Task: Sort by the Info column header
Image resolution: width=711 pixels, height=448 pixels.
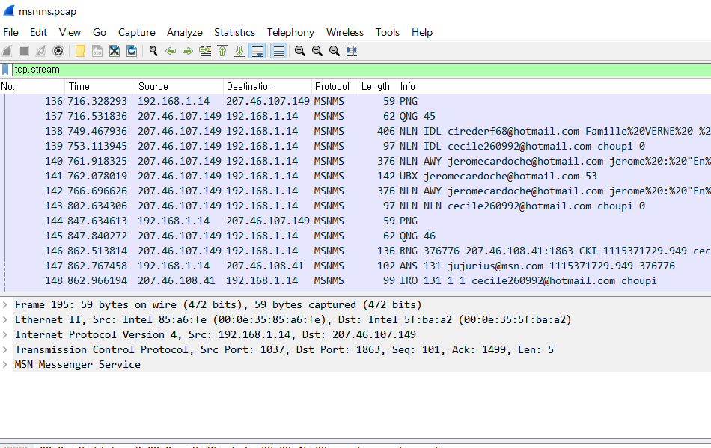Action: [554, 86]
